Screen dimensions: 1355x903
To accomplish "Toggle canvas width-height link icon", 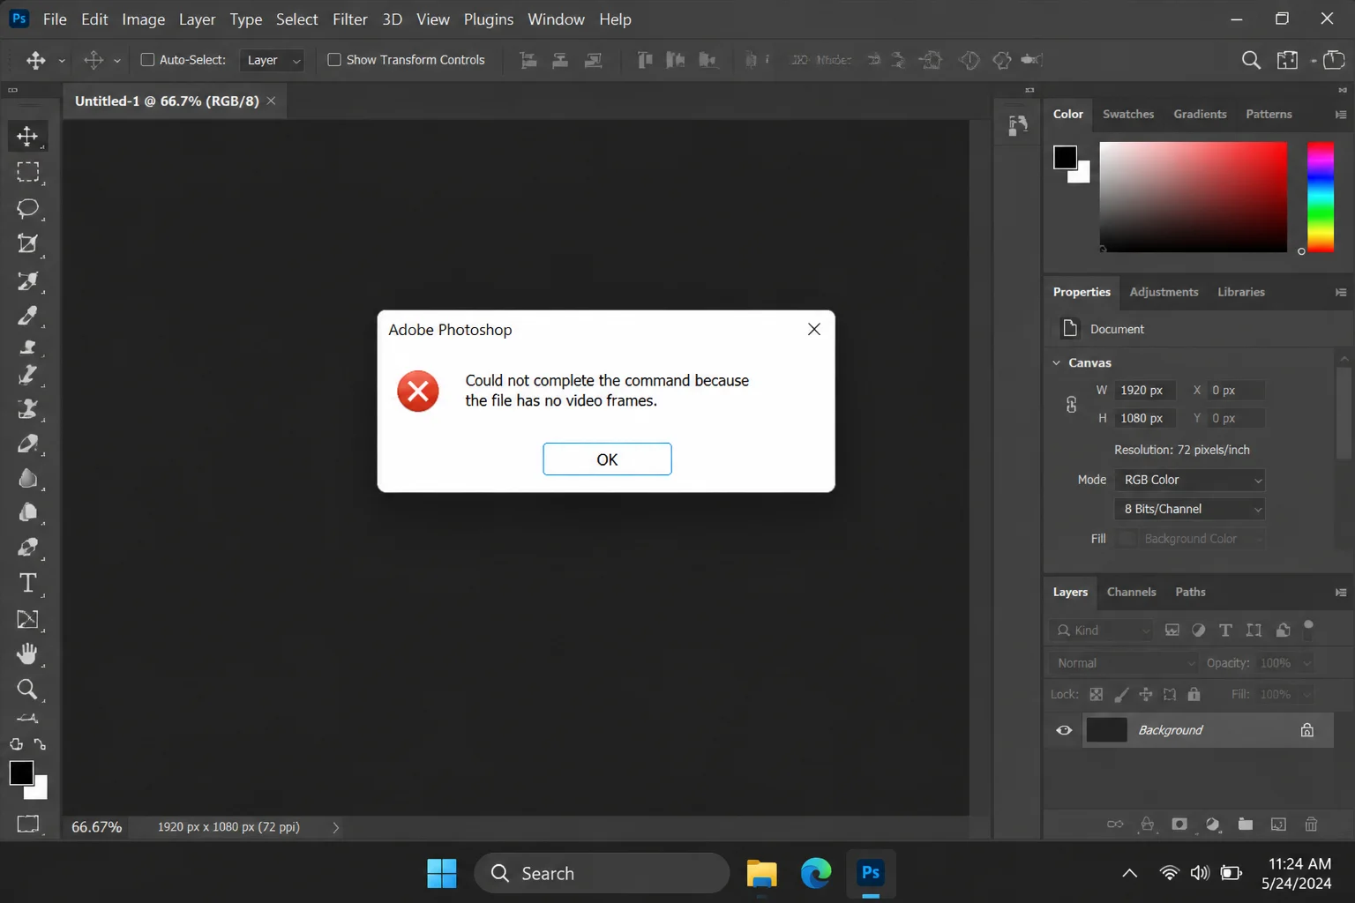I will click(x=1071, y=405).
